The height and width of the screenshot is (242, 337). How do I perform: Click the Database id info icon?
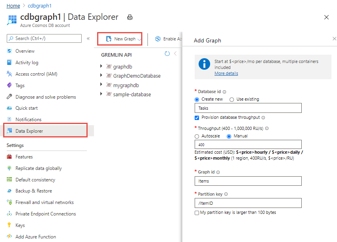click(224, 91)
